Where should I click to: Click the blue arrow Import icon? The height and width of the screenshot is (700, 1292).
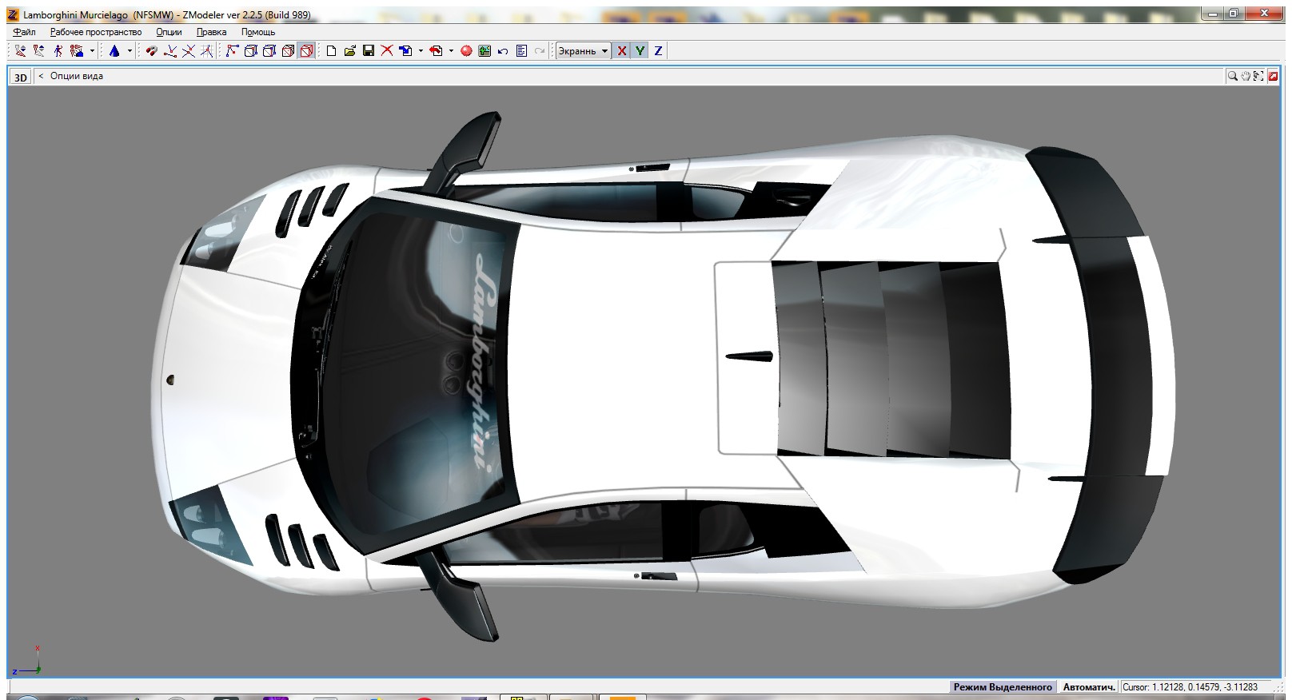[x=406, y=51]
